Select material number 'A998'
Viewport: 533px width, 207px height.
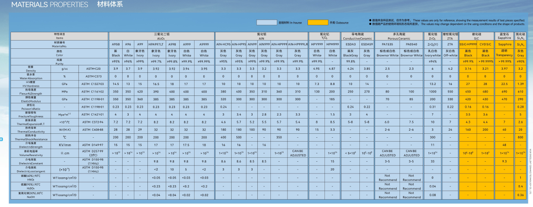pyautogui.click(x=172, y=44)
